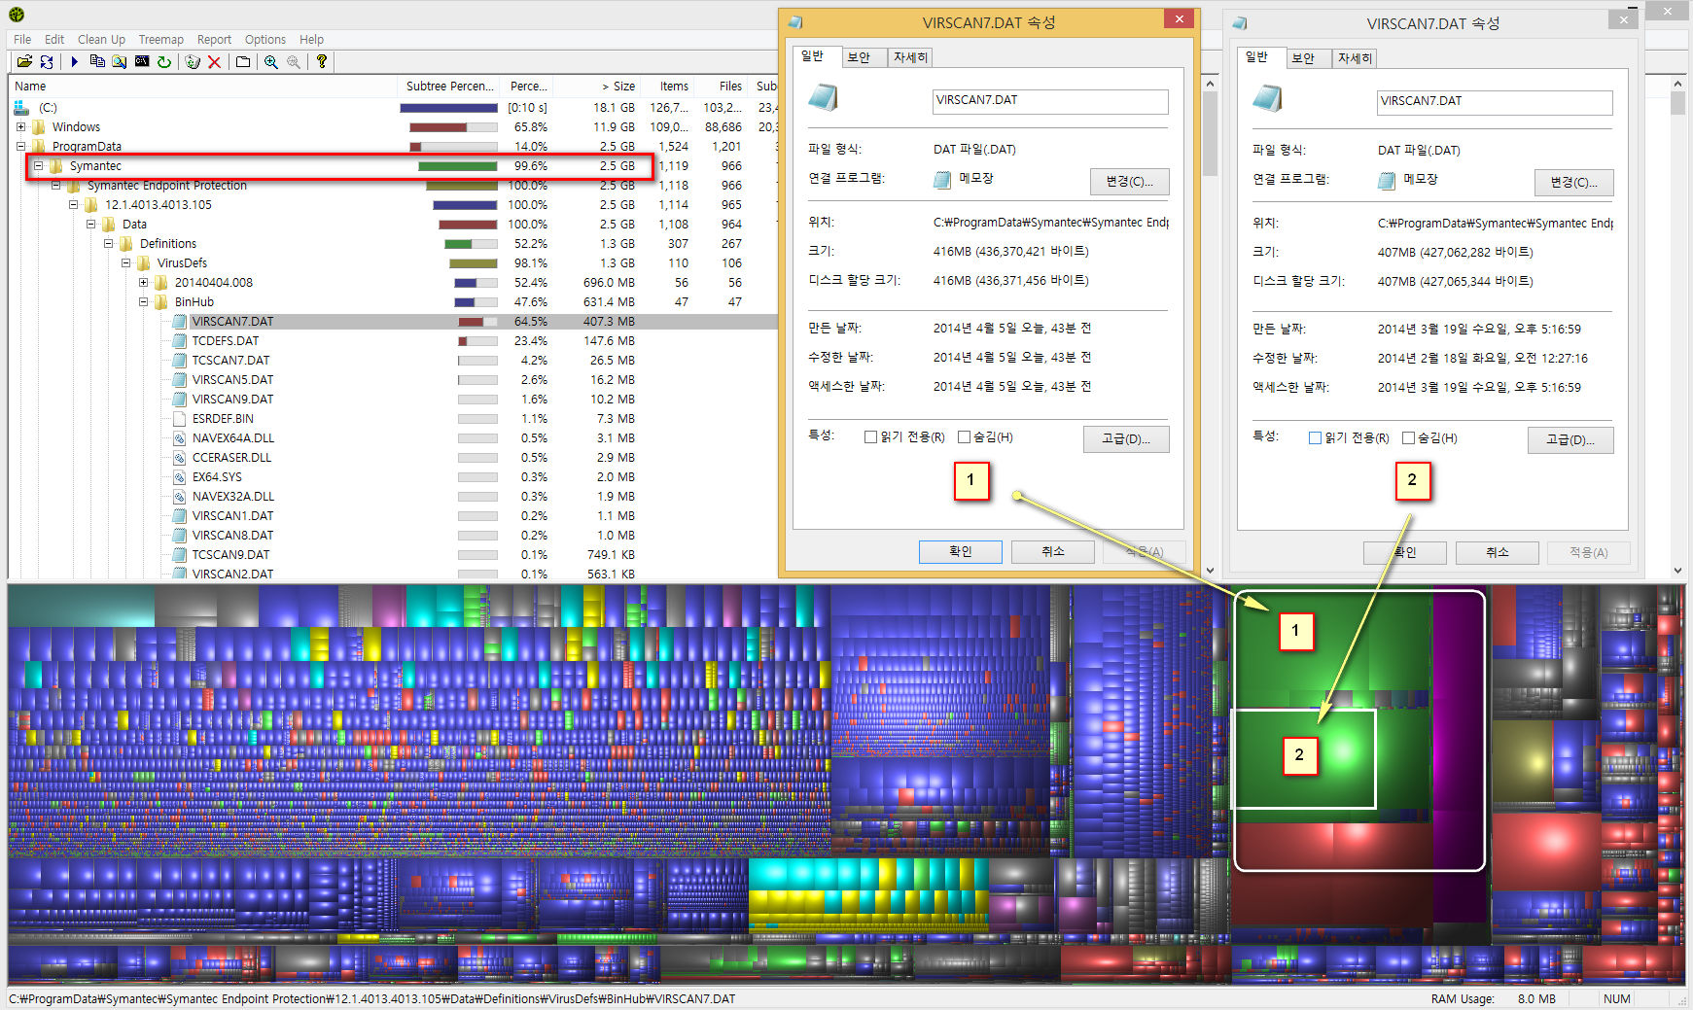The image size is (1693, 1010).
Task: Click filename field in 416MB properties dialog
Action: coord(1050,101)
